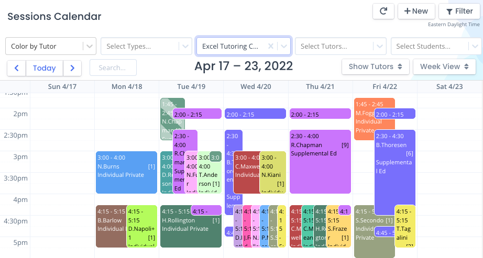Go to previous week with left chevron
This screenshot has width=483, height=258.
point(17,68)
